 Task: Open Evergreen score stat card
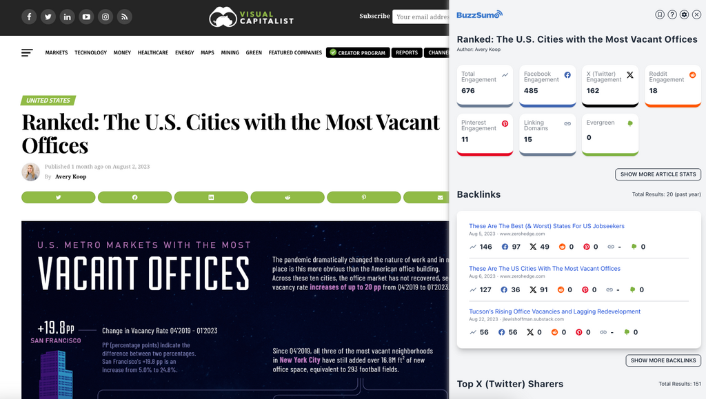coord(610,135)
